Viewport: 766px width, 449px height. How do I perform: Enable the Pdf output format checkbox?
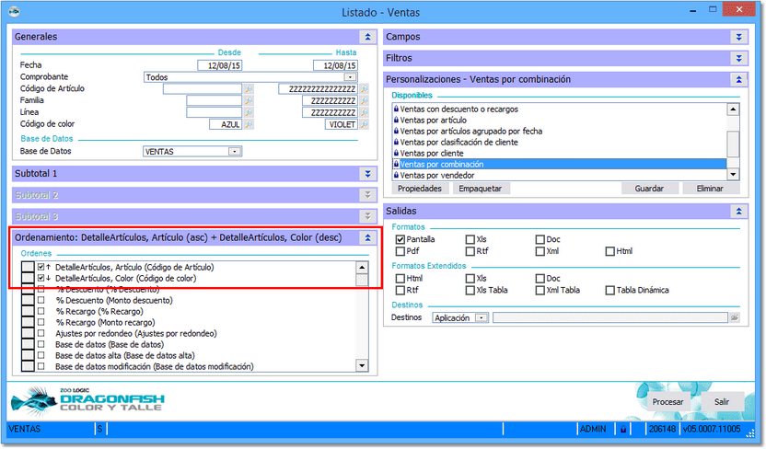click(400, 250)
